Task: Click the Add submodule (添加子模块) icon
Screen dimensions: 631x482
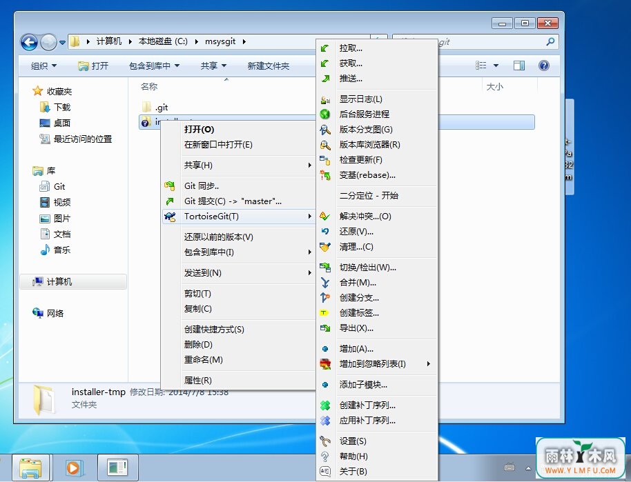Action: pos(324,385)
